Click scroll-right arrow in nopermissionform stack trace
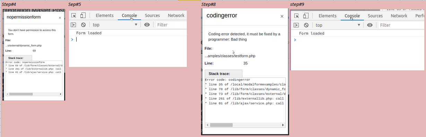The image size is (426, 137). click(x=61, y=94)
